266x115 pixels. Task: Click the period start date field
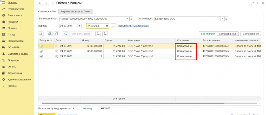click(69, 26)
